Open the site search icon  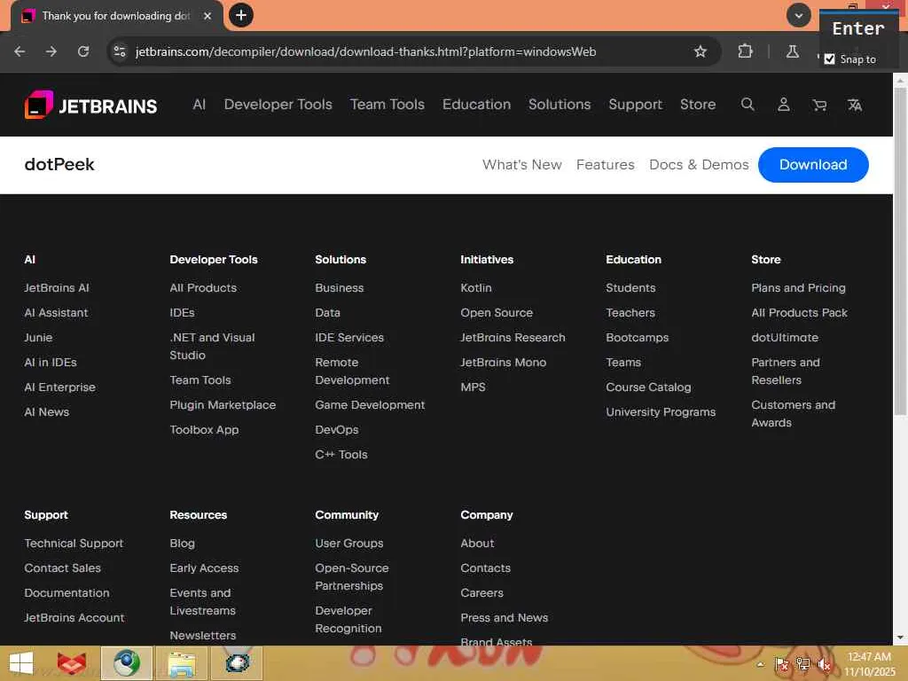tap(748, 105)
